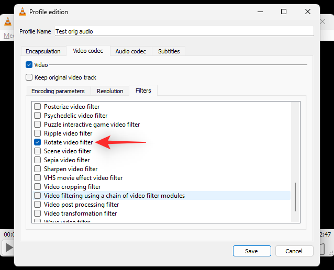Switch to Encoding parameters tab
This screenshot has height=270, width=334.
pos(58,91)
